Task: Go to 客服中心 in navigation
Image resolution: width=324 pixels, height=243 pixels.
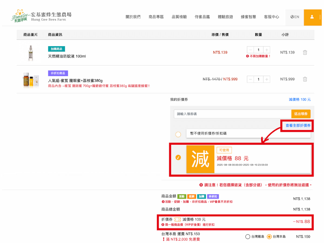Action: [271, 17]
